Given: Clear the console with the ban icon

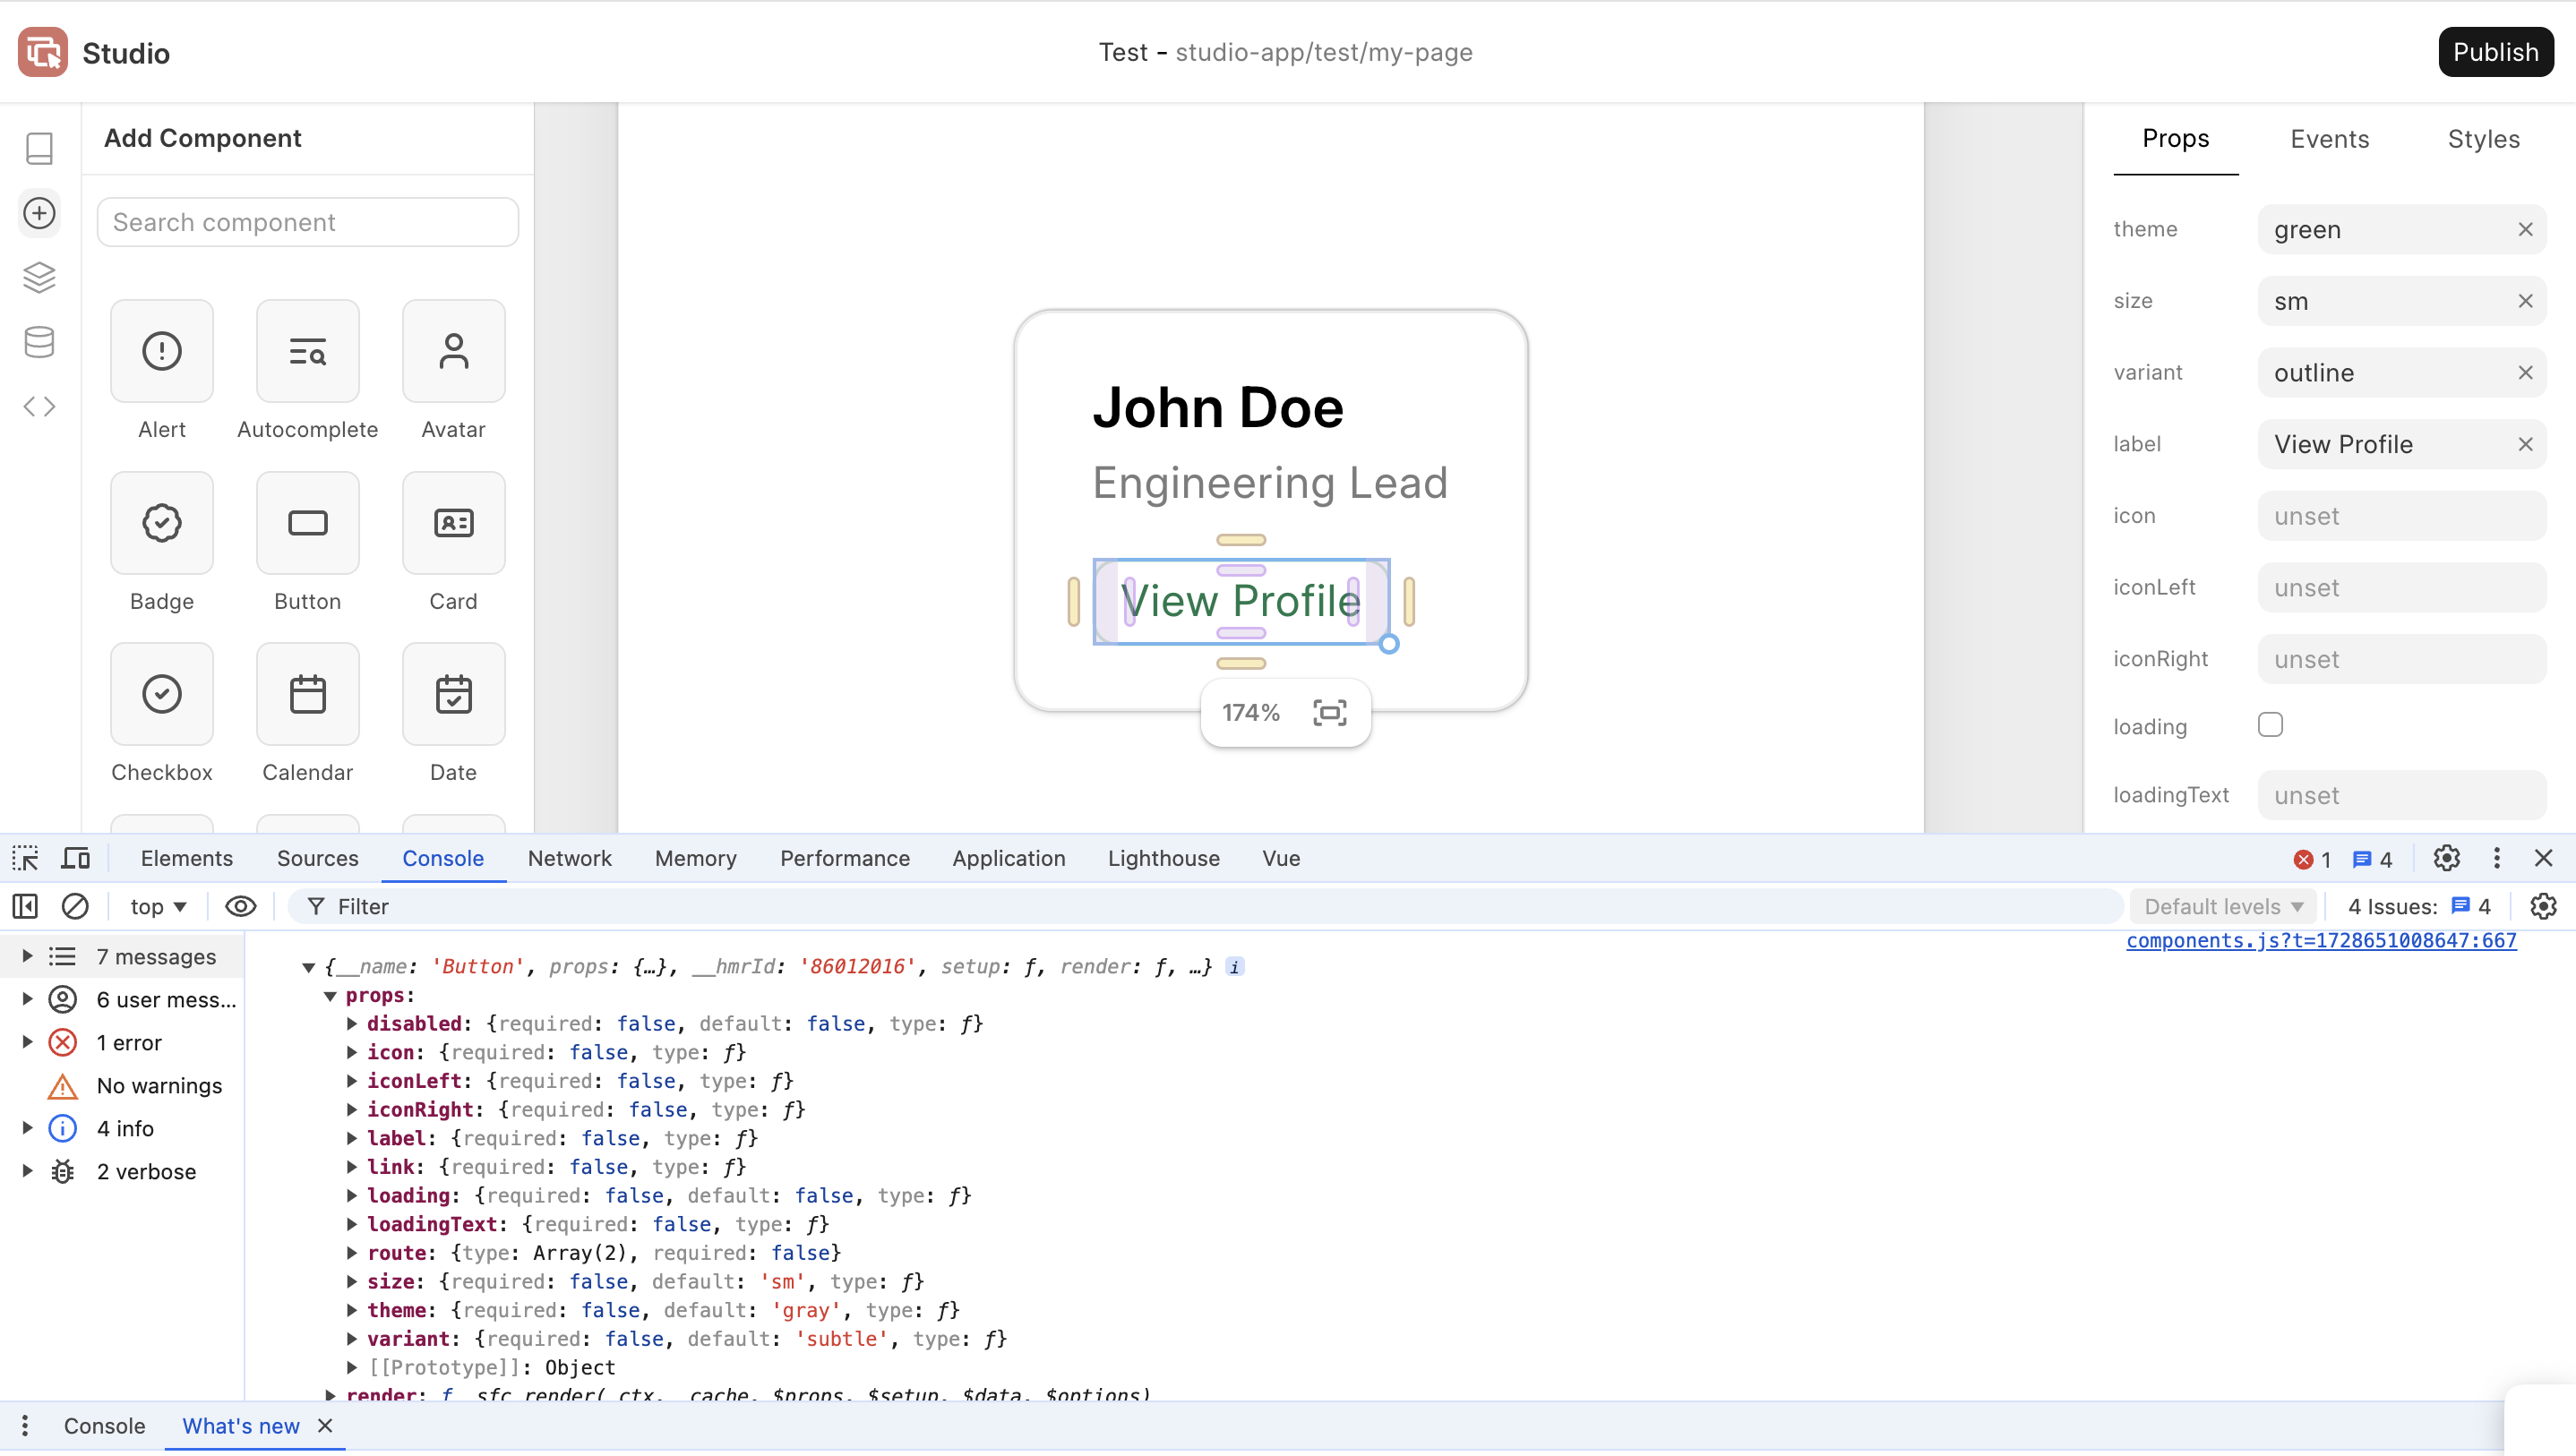Looking at the screenshot, I should tap(75, 906).
